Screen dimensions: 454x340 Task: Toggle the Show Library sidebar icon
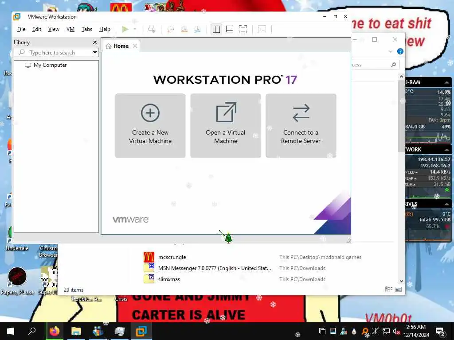216,29
